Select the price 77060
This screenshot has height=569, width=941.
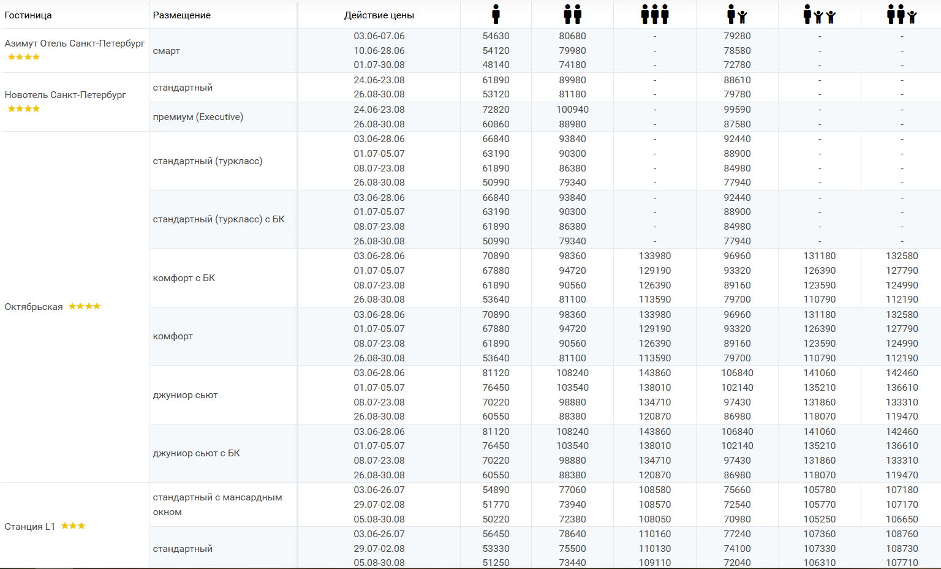click(x=572, y=490)
